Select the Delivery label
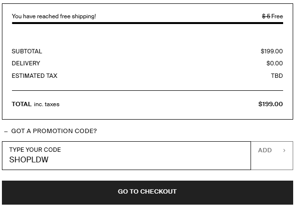 26,63
